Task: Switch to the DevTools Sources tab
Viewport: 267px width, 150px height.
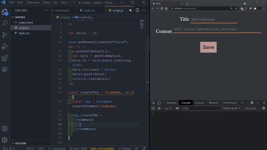Action: [x=199, y=103]
